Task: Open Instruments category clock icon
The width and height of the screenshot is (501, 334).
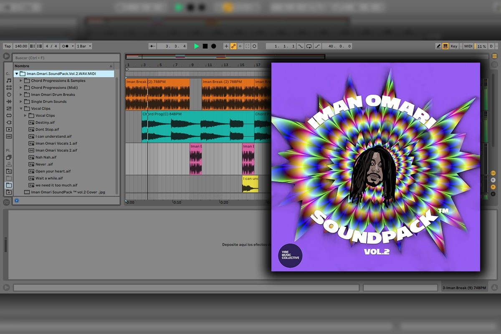Action: [9, 95]
